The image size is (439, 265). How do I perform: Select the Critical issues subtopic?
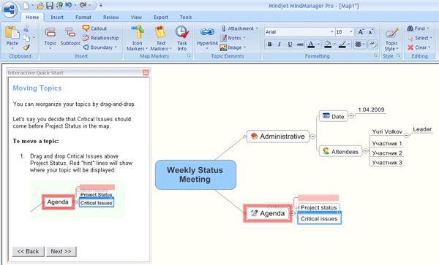319,219
